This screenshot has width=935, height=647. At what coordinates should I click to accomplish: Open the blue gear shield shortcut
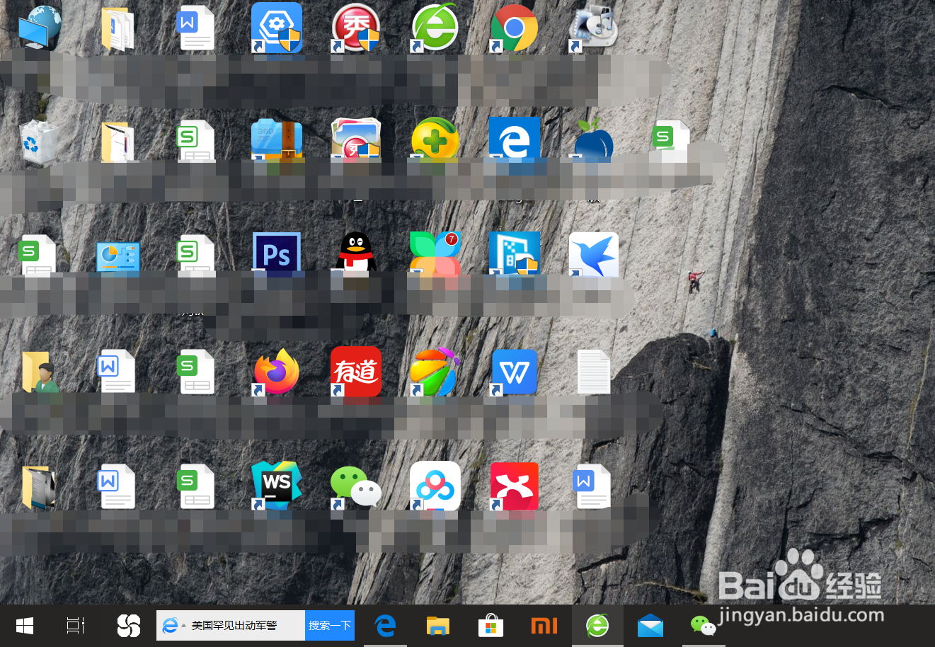(x=276, y=28)
